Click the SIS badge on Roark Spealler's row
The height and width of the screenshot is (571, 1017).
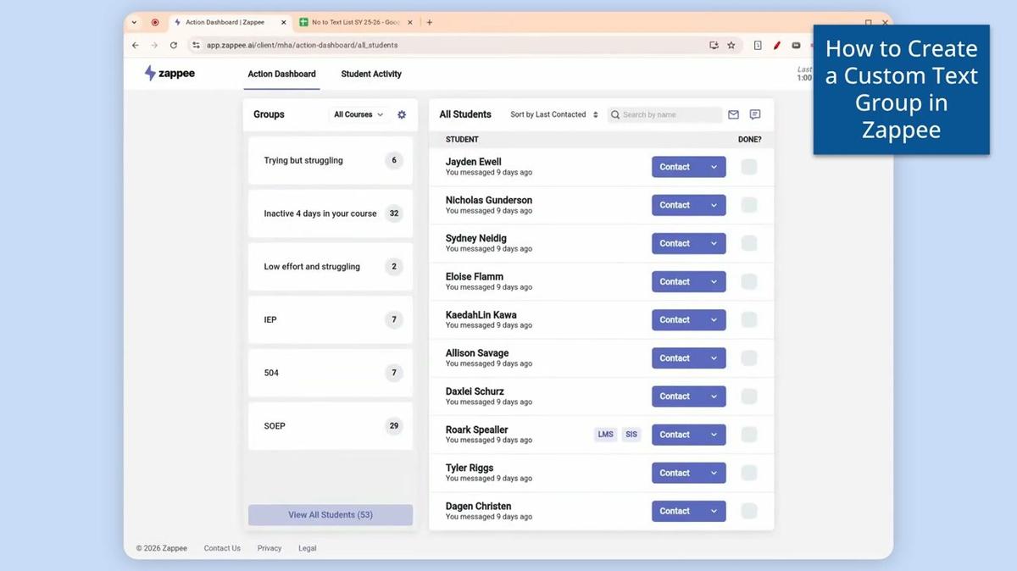(631, 435)
